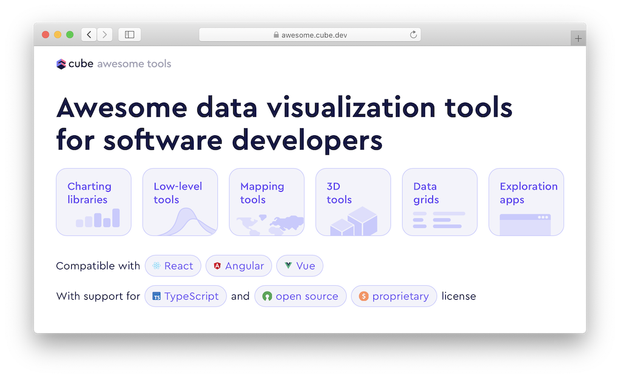Click the 'Compatible with' label

(x=98, y=266)
